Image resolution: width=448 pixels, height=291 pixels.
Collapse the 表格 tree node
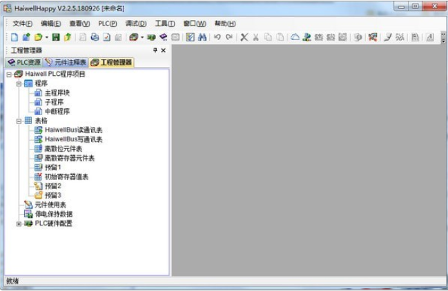tap(19, 121)
